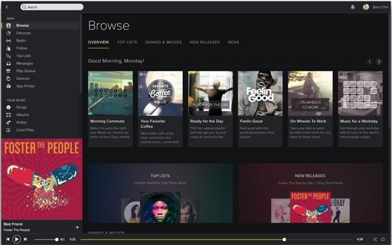Open App Finder icon
Viewport: 392px width, 245px height.
click(x=8, y=86)
